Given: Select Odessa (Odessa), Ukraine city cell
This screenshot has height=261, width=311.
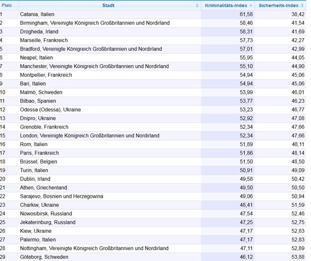Looking at the screenshot, I should (50, 109).
